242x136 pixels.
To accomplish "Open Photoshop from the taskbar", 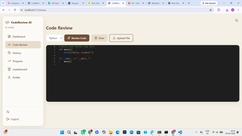I will click(x=125, y=132).
